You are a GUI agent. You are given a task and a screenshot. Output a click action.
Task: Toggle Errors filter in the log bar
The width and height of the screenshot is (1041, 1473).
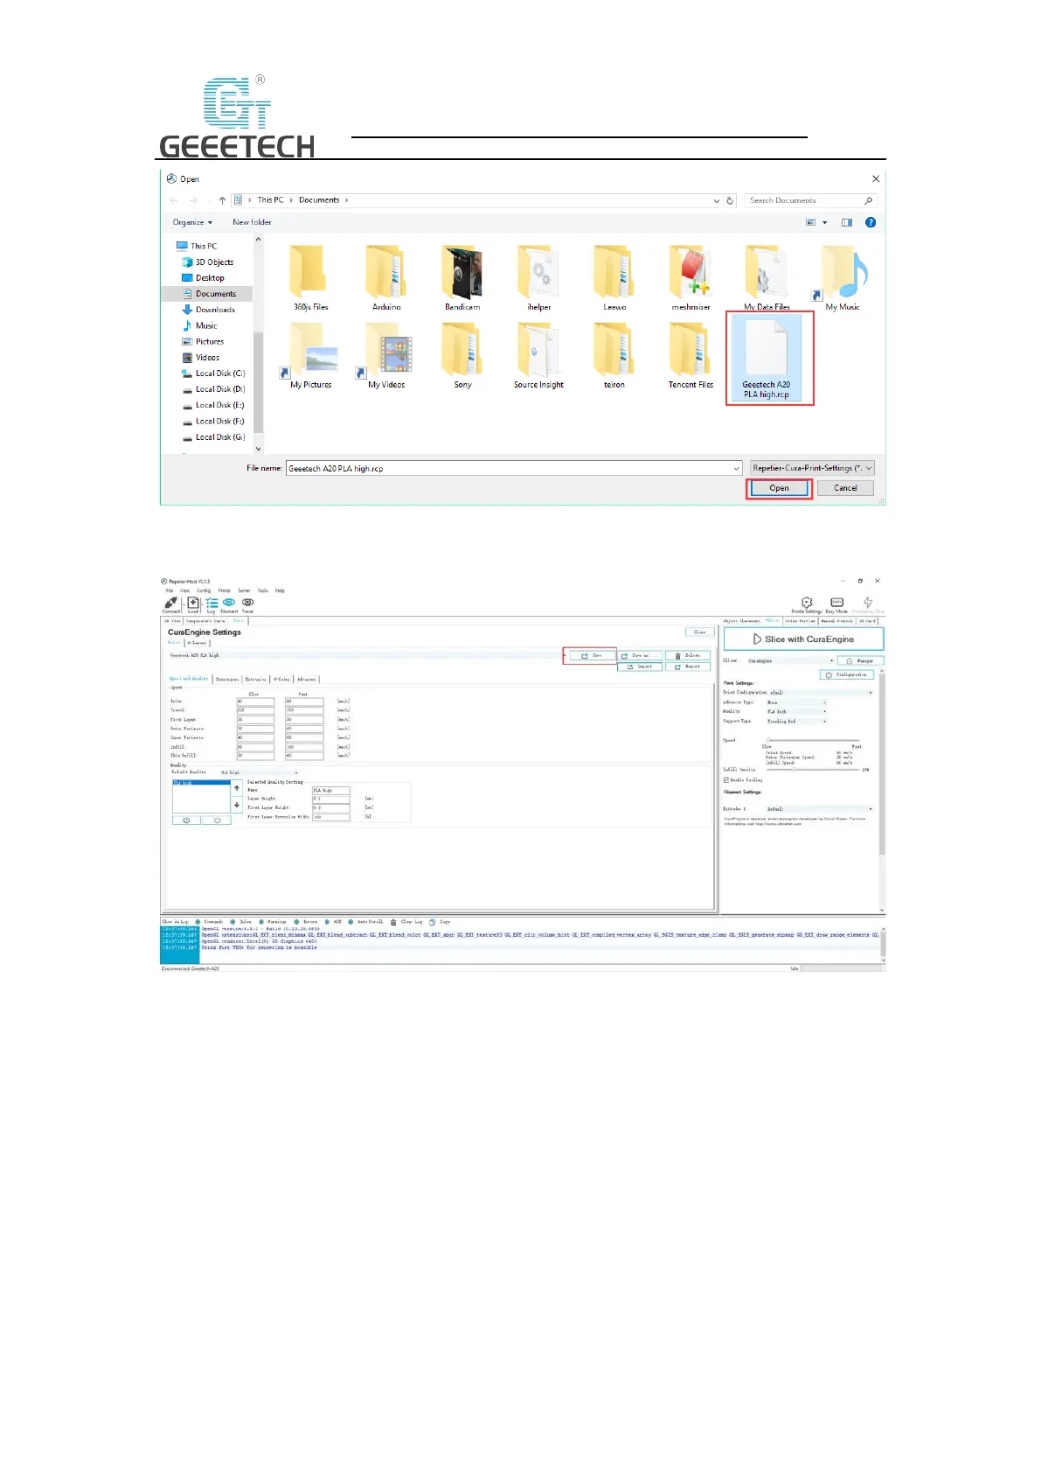click(297, 922)
